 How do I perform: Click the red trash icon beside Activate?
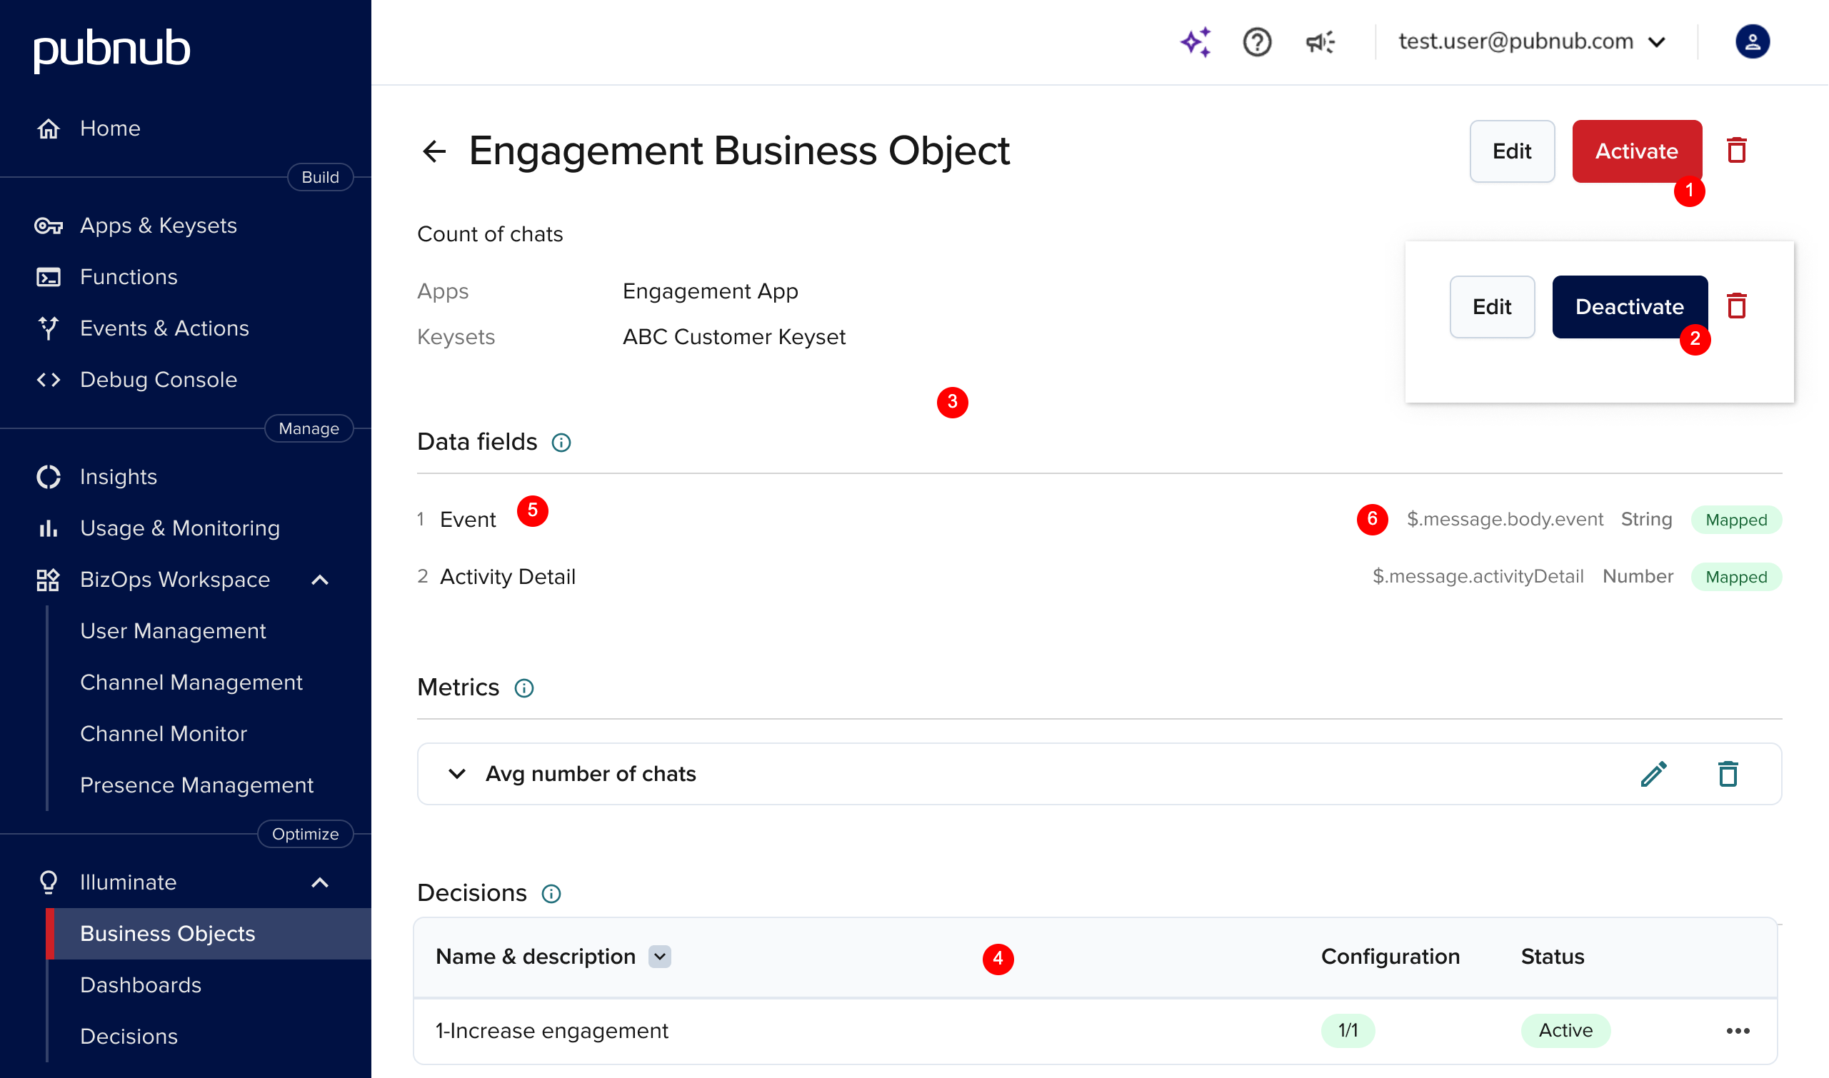click(x=1736, y=151)
